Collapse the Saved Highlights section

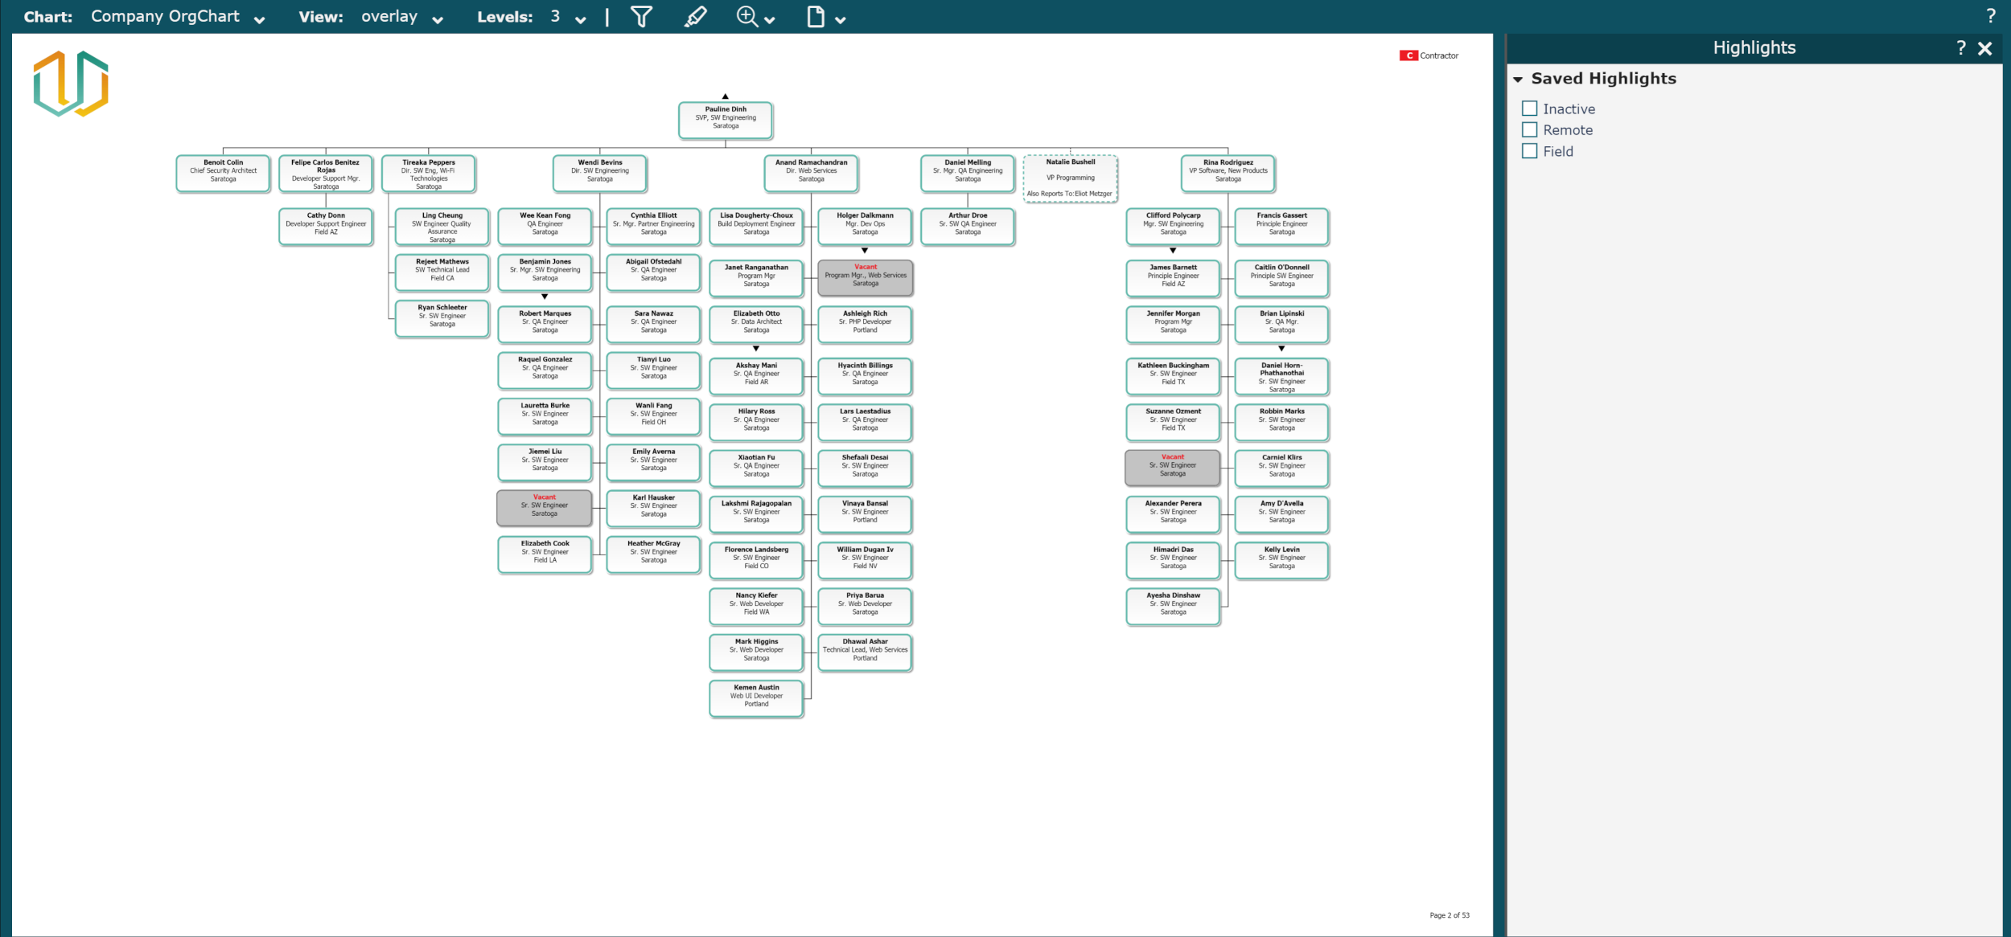[x=1518, y=80]
